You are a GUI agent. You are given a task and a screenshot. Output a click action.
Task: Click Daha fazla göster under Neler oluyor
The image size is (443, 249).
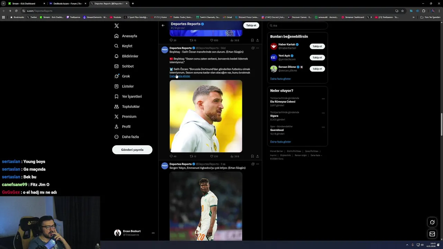tap(280, 142)
